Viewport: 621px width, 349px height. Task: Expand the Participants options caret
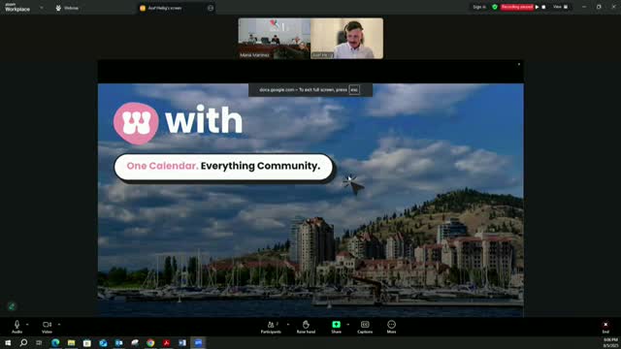pyautogui.click(x=288, y=325)
